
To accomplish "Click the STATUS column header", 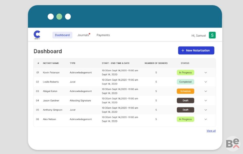I will (185, 63).
